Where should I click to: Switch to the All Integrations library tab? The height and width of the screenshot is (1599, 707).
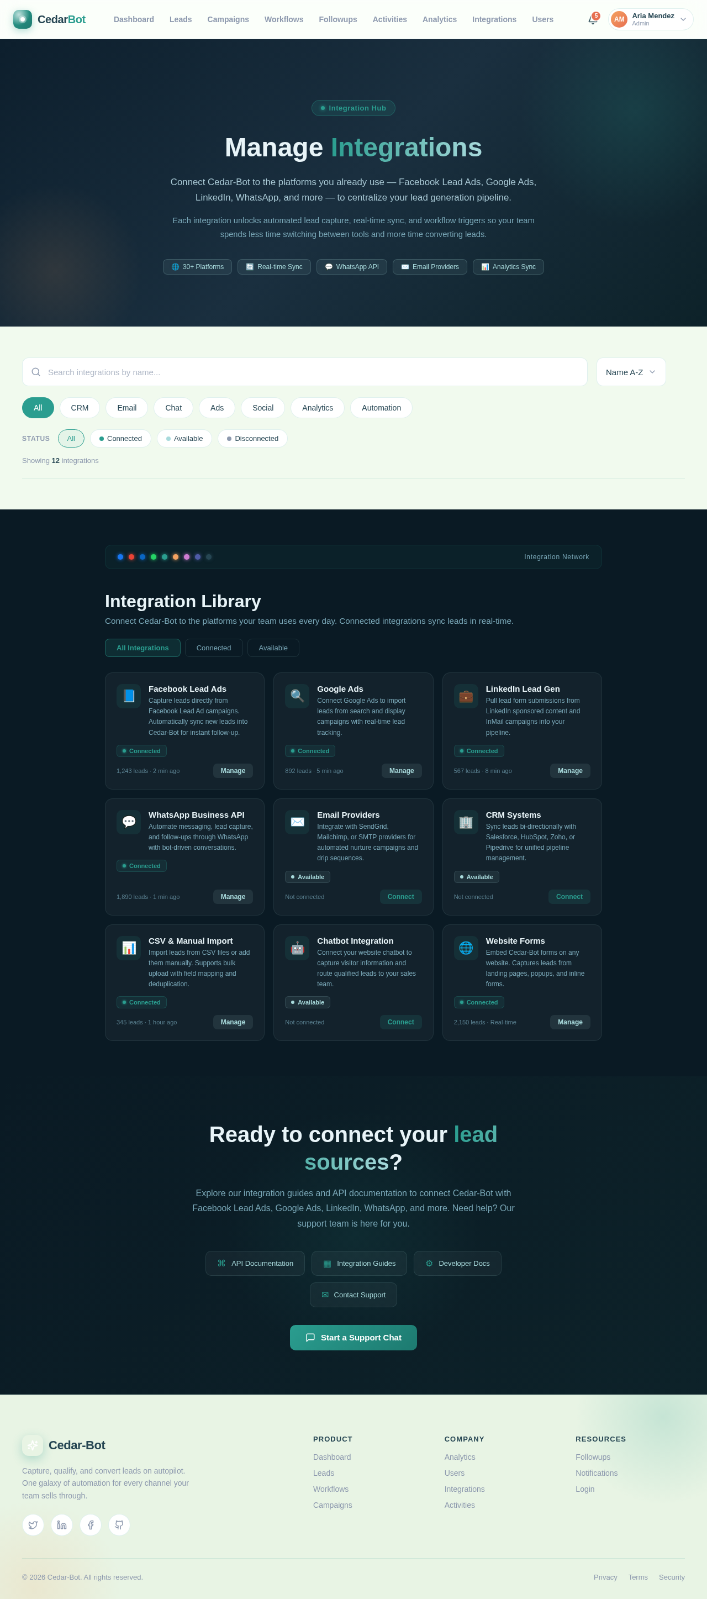[x=143, y=648]
